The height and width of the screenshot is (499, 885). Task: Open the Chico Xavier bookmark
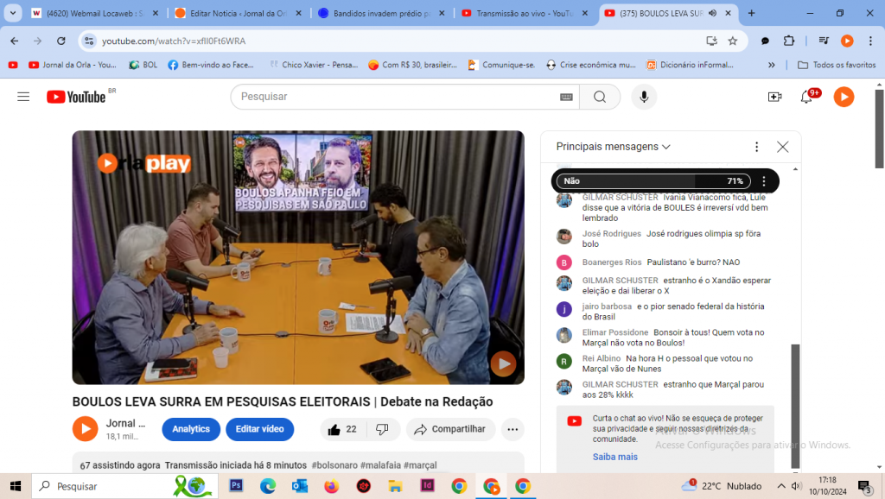(314, 65)
